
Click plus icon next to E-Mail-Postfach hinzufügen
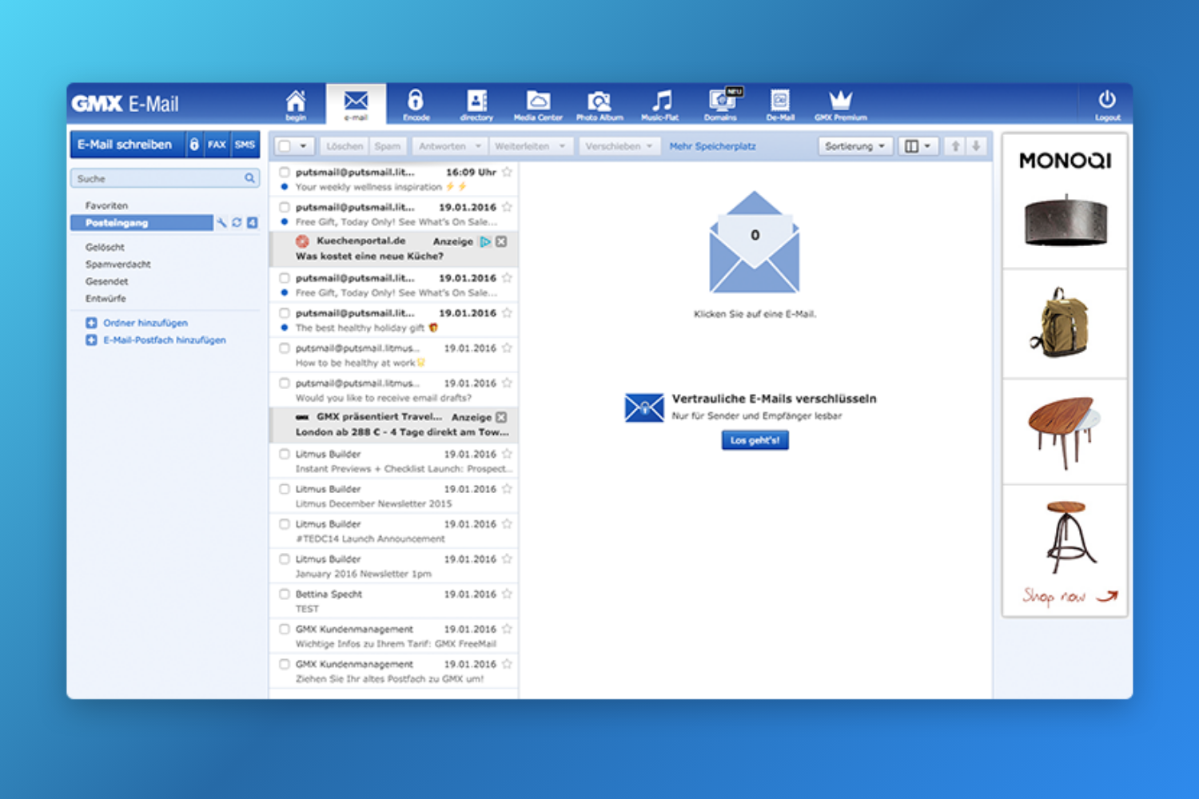[91, 340]
